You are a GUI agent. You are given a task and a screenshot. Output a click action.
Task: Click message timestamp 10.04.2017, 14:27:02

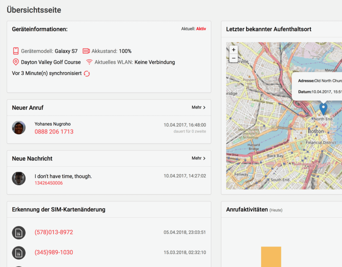(185, 176)
